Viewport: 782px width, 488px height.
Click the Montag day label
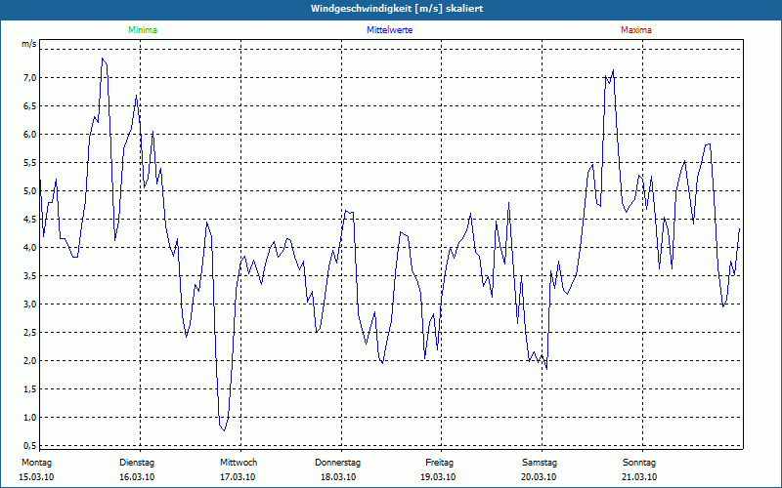pyautogui.click(x=36, y=463)
